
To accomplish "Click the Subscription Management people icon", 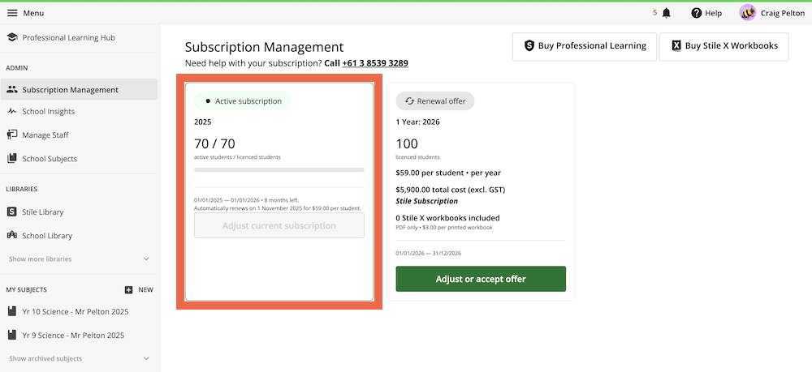I will (12, 89).
